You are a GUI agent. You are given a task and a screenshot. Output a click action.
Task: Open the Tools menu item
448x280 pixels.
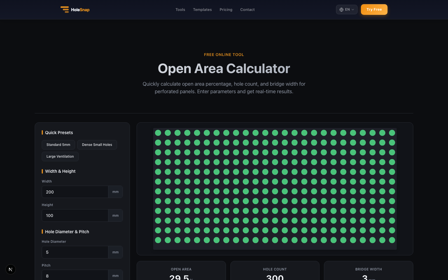180,10
